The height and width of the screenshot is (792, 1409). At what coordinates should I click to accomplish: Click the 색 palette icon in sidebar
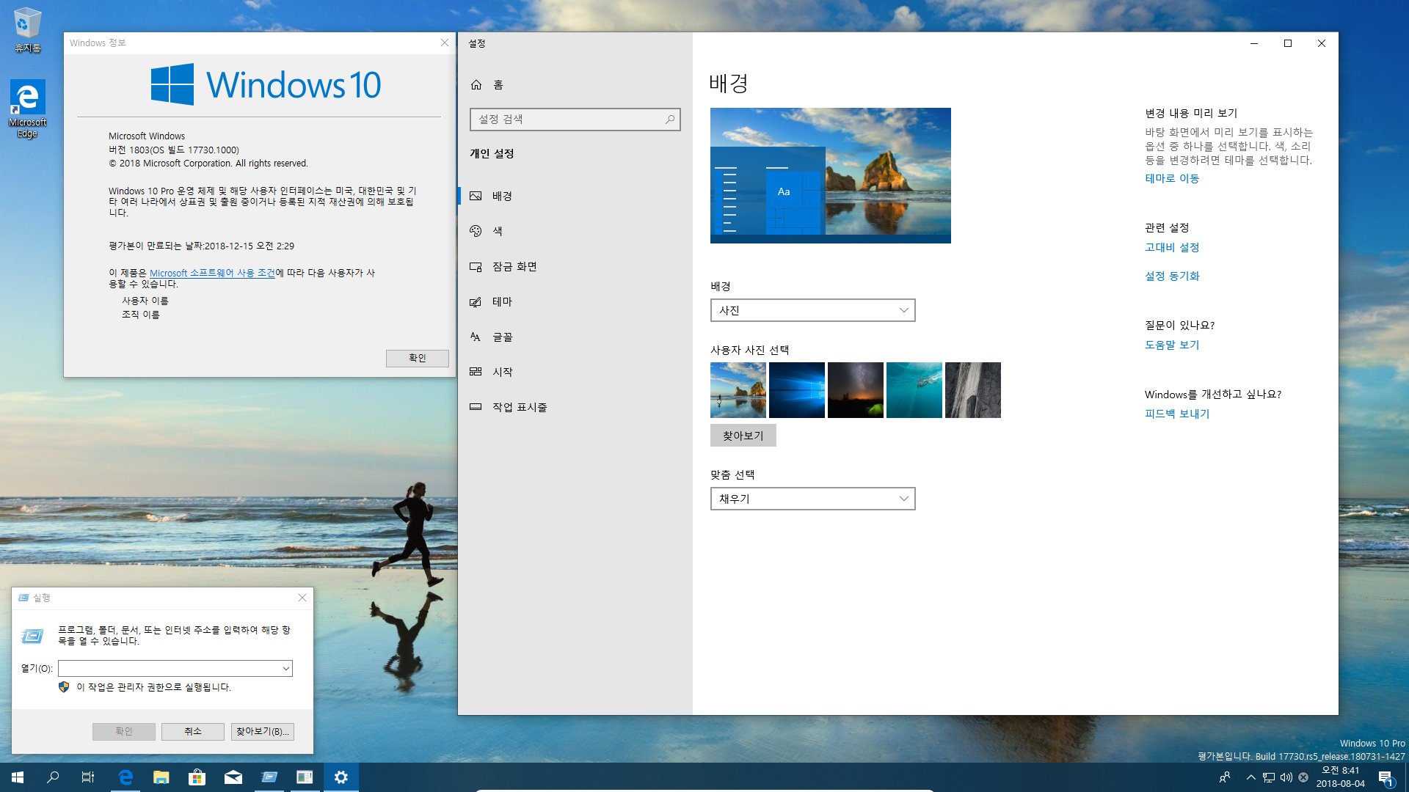(x=476, y=231)
